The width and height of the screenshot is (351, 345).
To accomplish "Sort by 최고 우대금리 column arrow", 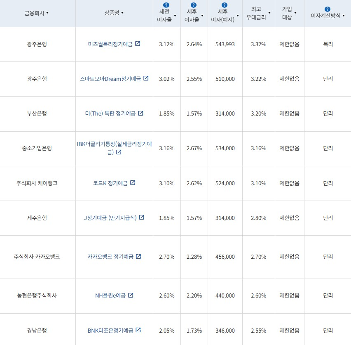I will 269,13.
